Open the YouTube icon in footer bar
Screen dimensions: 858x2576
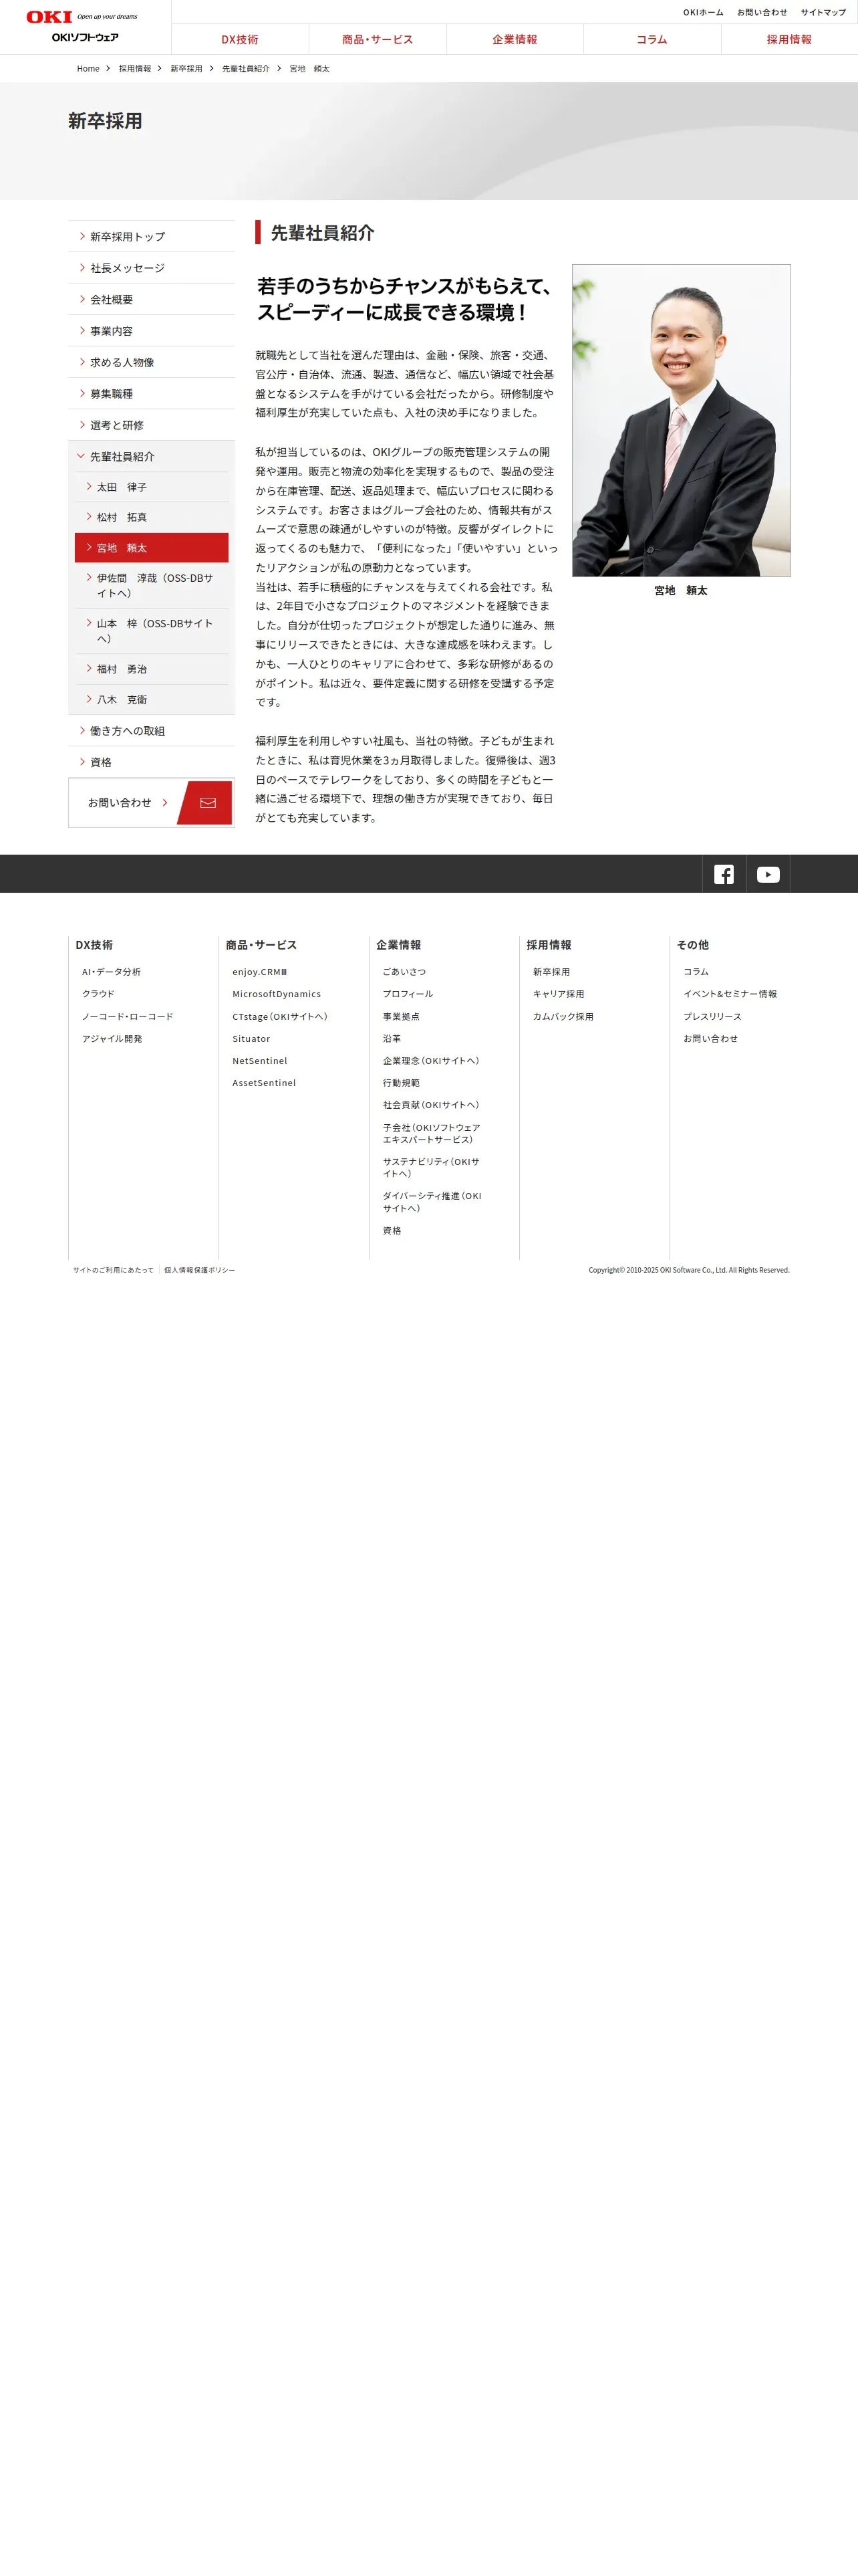pyautogui.click(x=768, y=874)
